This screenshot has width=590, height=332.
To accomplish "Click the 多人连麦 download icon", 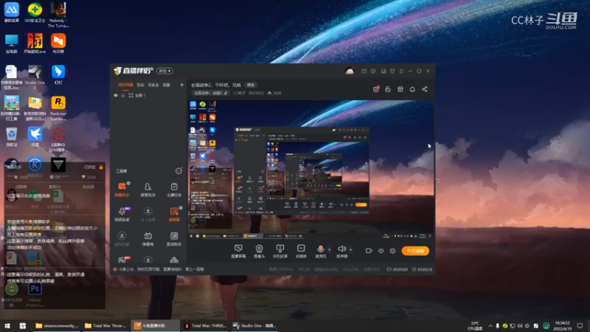I will (148, 211).
